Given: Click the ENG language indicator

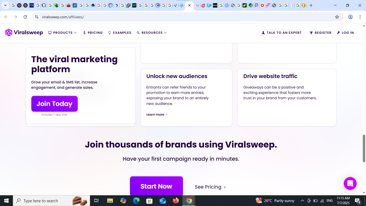Looking at the screenshot, I should pos(330,201).
